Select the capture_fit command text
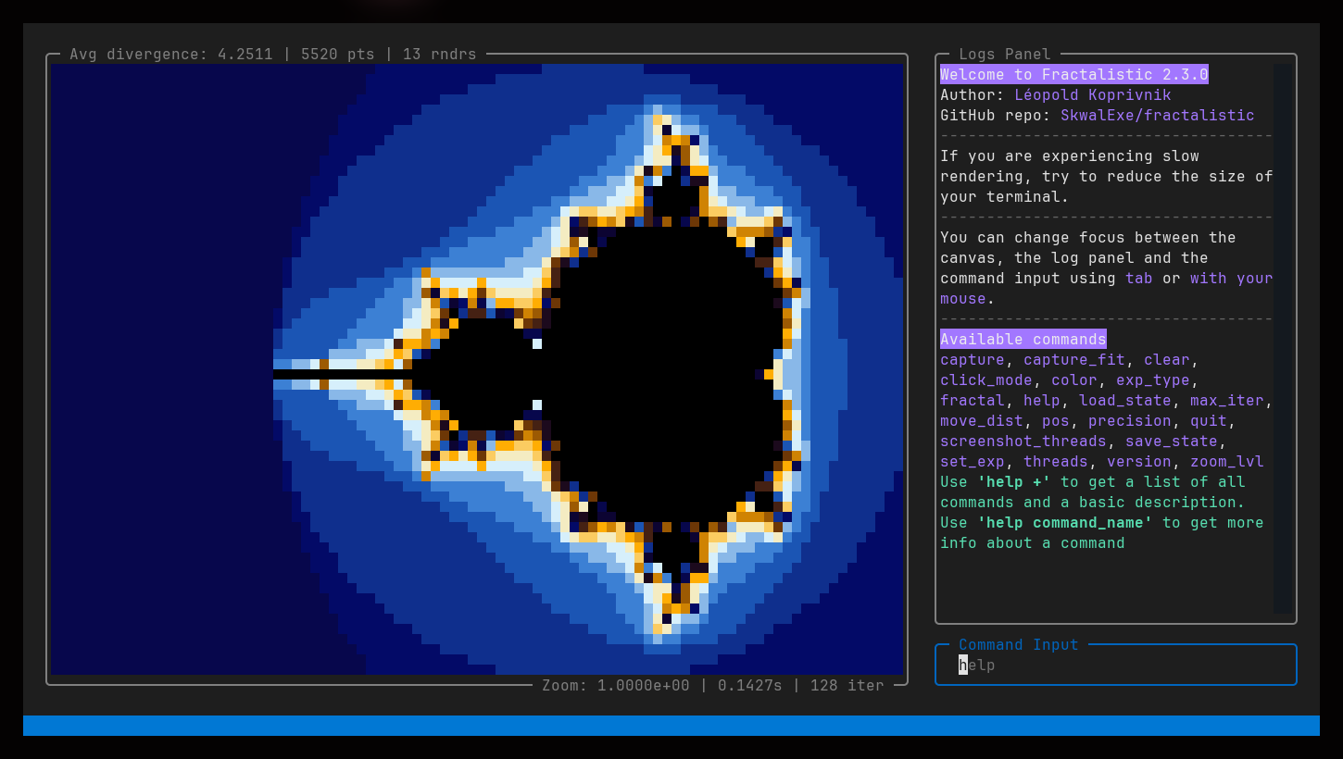Screen dimensions: 1343x759 click(x=1073, y=359)
